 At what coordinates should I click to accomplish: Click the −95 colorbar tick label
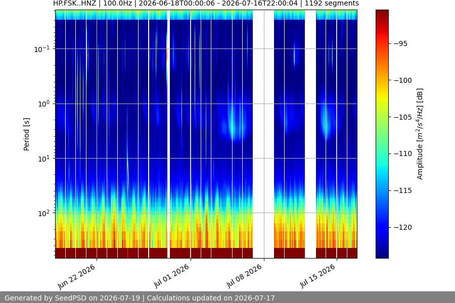[400, 43]
